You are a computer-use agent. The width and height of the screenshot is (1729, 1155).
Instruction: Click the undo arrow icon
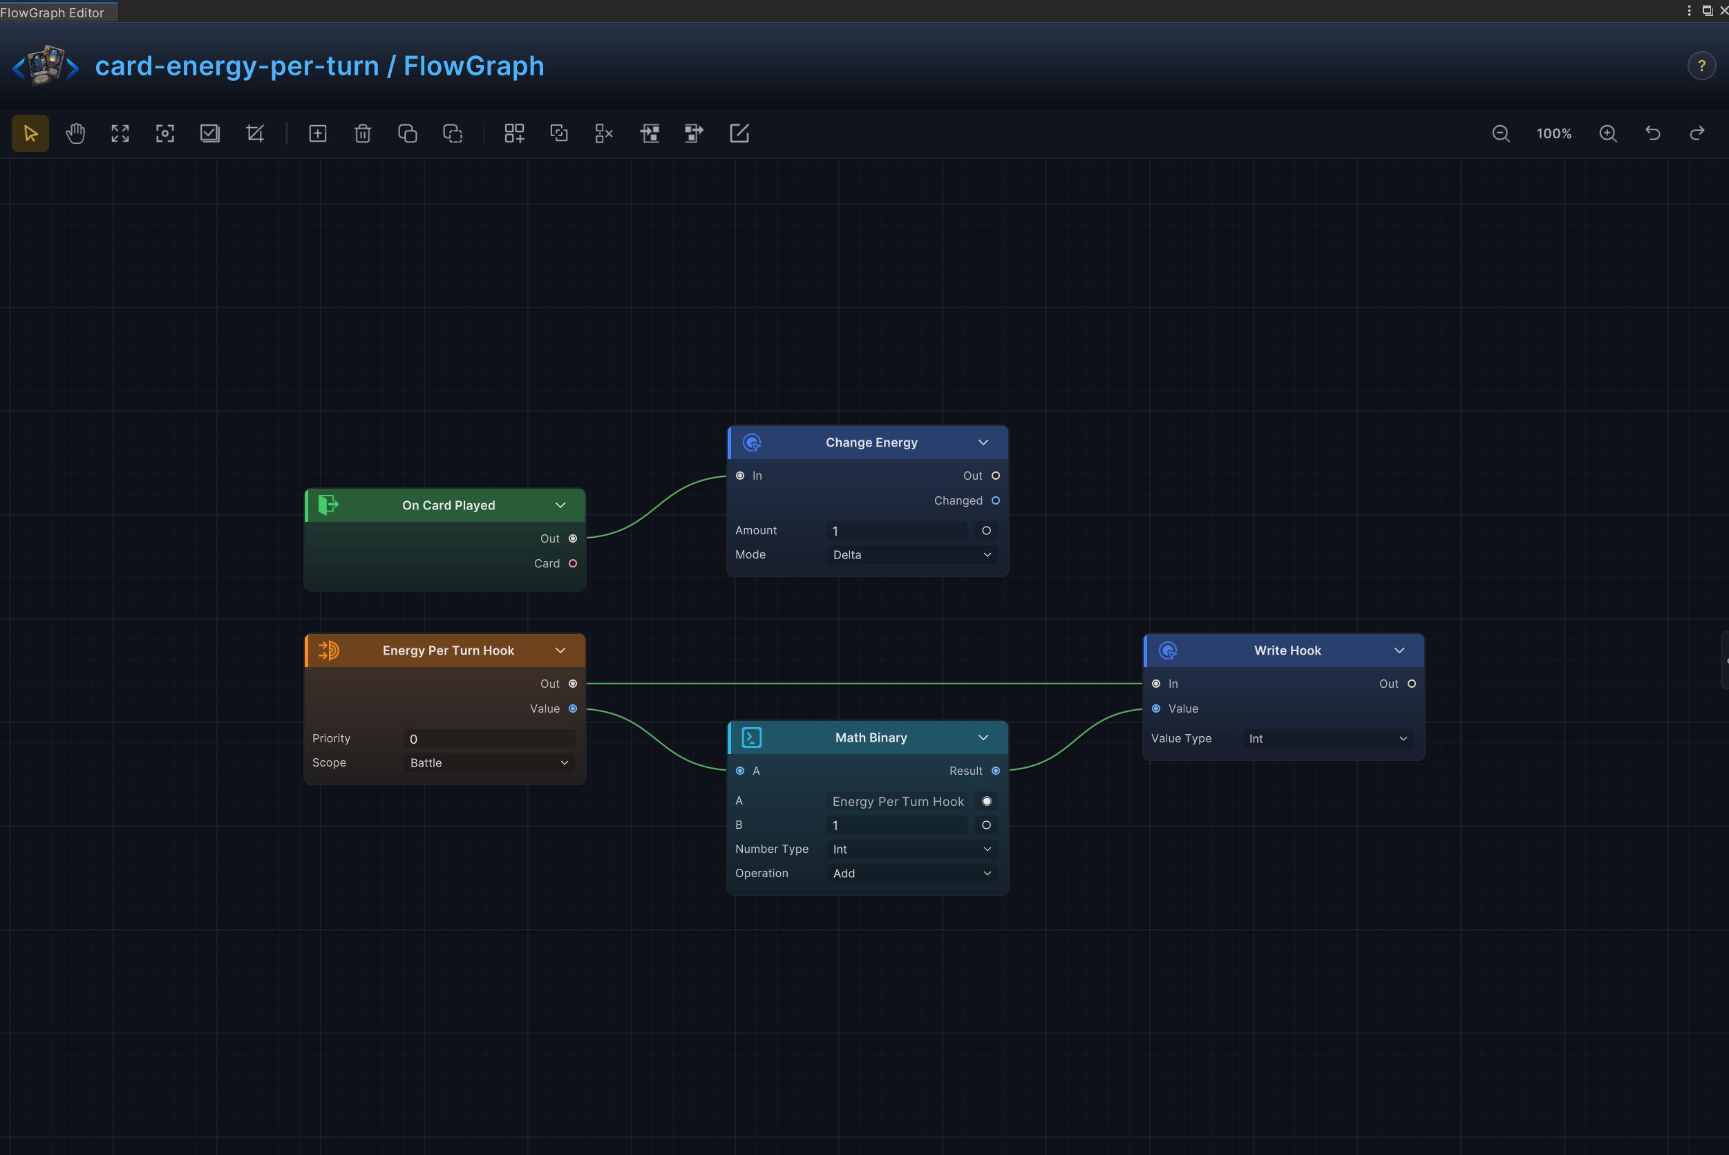[x=1653, y=133]
